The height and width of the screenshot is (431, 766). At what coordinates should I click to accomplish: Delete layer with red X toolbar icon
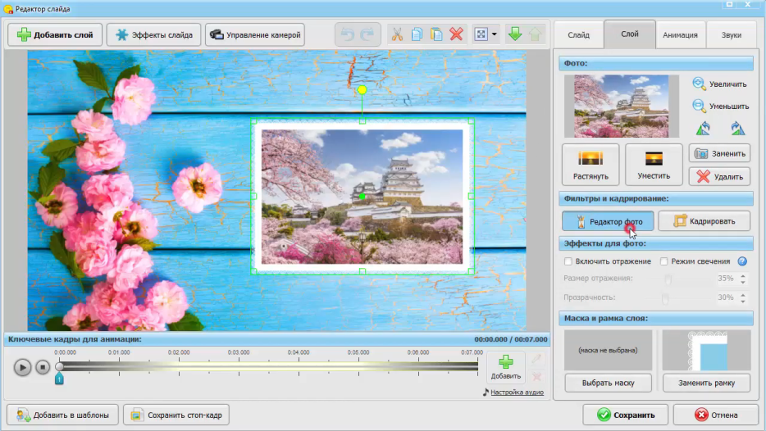(457, 34)
